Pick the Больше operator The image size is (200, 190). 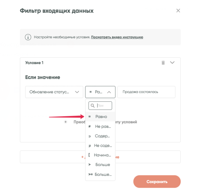[100, 165]
